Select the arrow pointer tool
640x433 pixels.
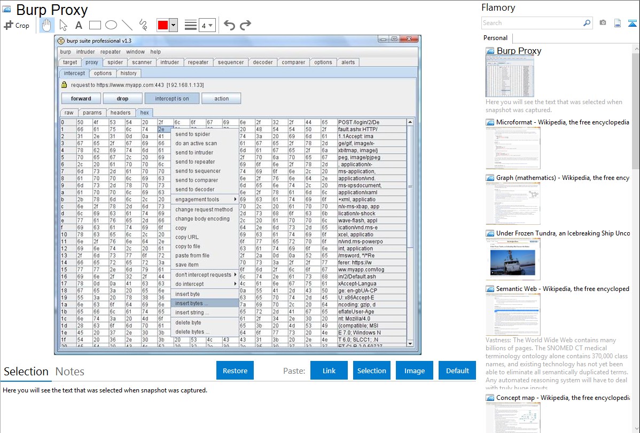pyautogui.click(x=63, y=25)
